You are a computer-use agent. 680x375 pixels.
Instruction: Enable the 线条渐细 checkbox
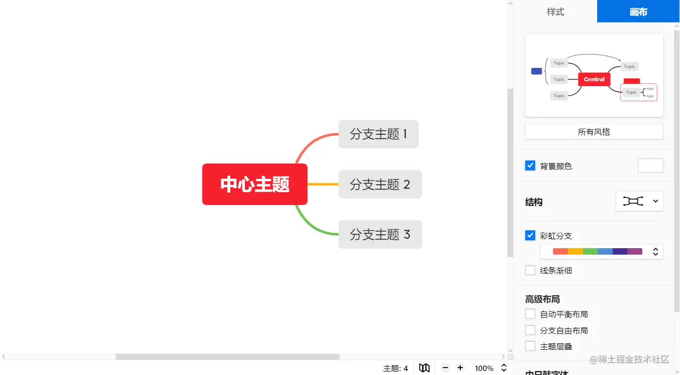click(x=530, y=270)
